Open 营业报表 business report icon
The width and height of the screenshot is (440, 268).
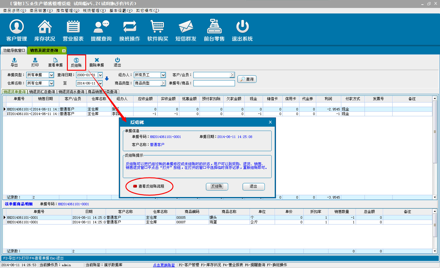click(73, 27)
